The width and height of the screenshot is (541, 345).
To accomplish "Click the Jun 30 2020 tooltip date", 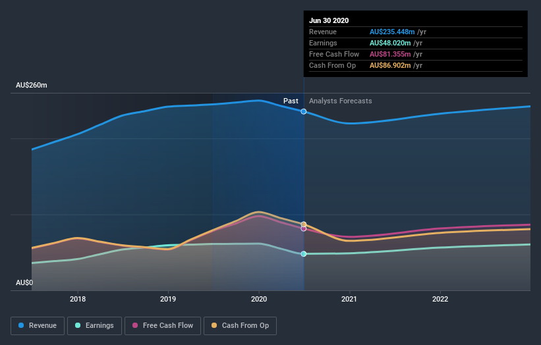I will coord(329,20).
